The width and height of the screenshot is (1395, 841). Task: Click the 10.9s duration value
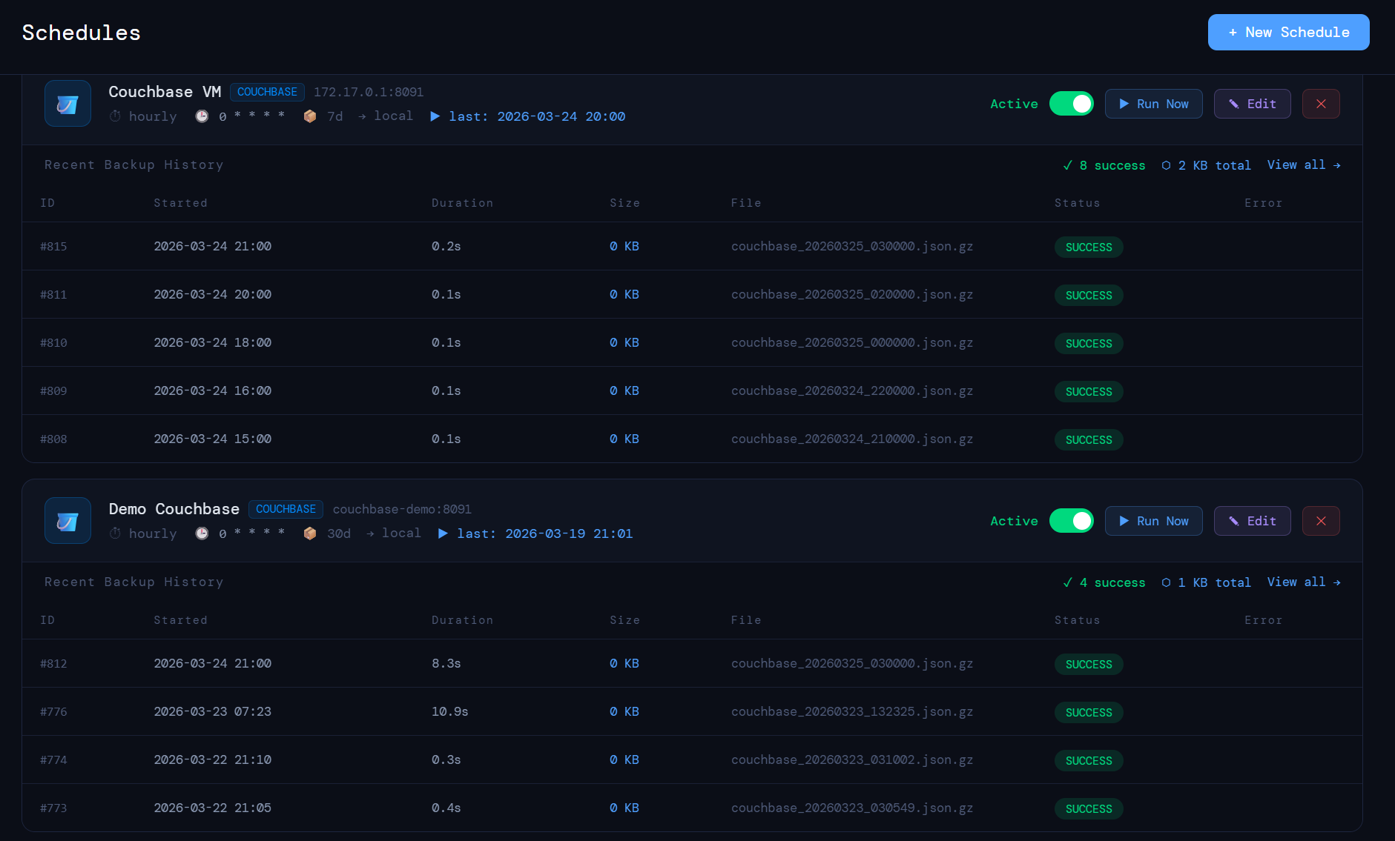(449, 711)
